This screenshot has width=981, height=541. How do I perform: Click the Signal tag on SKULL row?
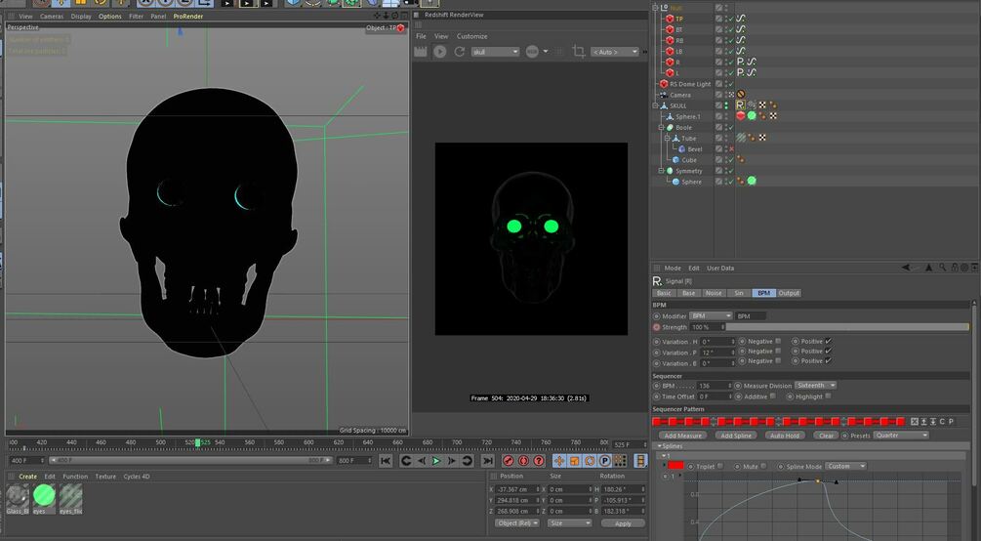[741, 105]
